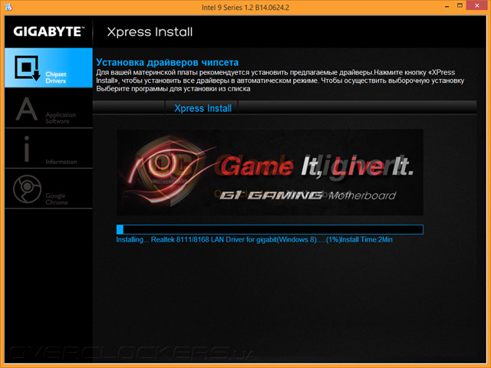
Task: Click the Russian driver installation description paragraph
Action: point(280,80)
